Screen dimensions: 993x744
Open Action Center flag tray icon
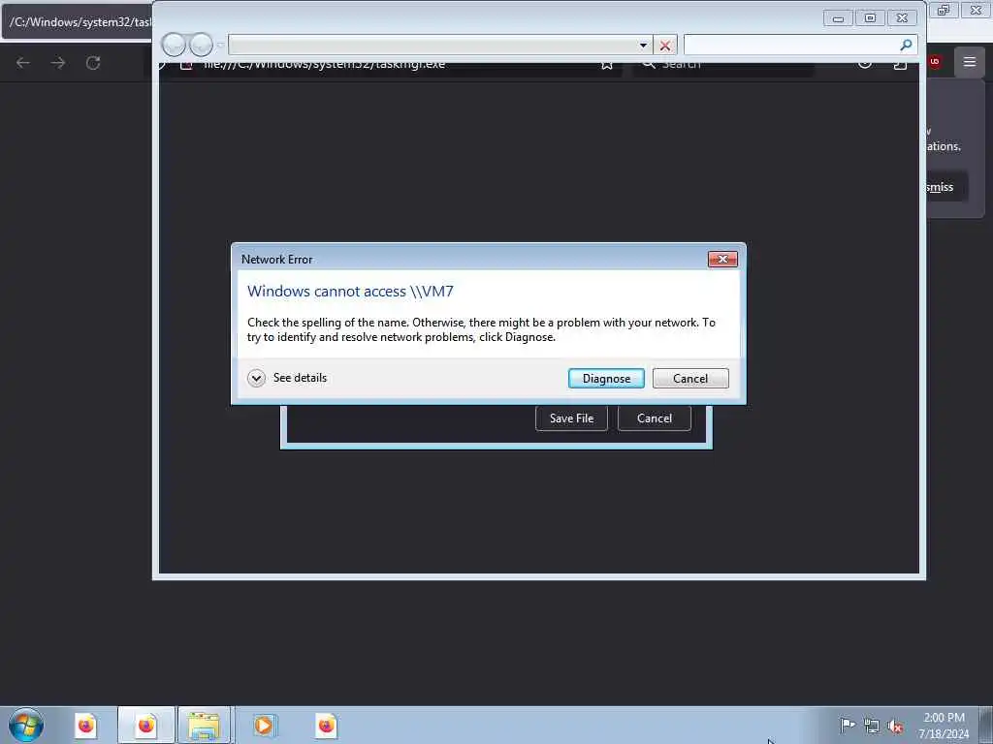pyautogui.click(x=848, y=726)
